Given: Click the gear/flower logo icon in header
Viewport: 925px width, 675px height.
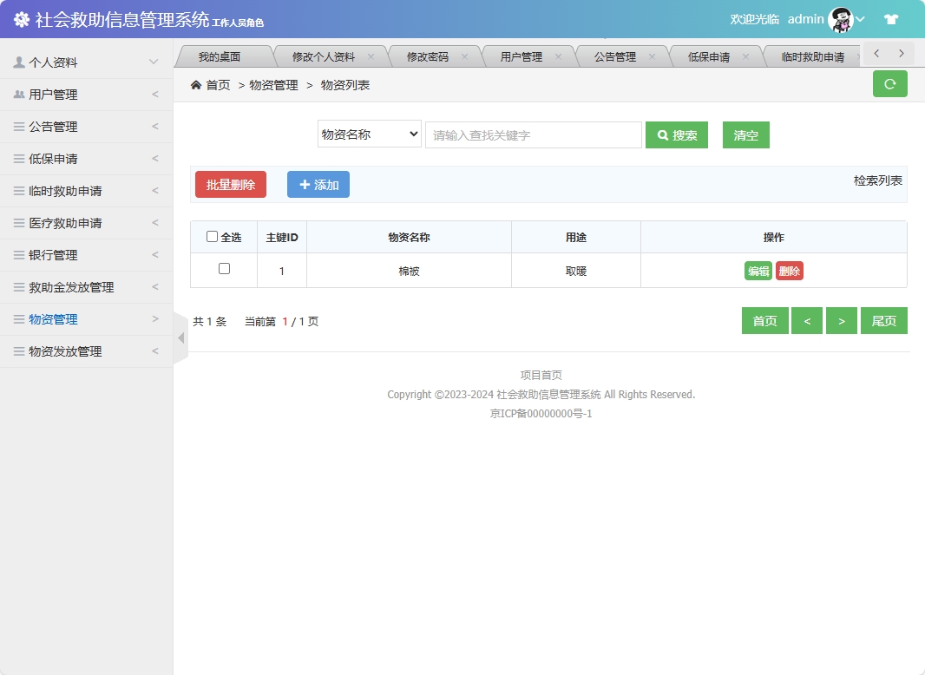Looking at the screenshot, I should click(x=21, y=17).
